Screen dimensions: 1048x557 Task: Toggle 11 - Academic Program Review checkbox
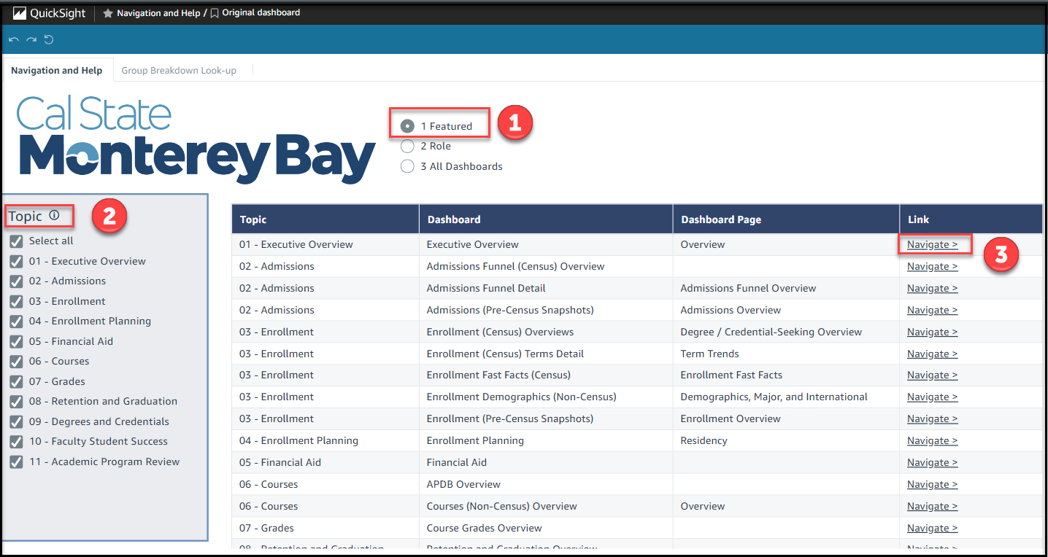coord(16,461)
